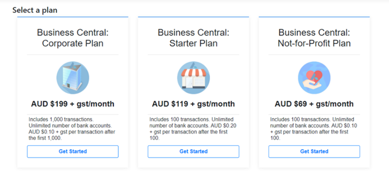Click the Business Central: Starter Plan title
The width and height of the screenshot is (389, 180).
pyautogui.click(x=194, y=38)
